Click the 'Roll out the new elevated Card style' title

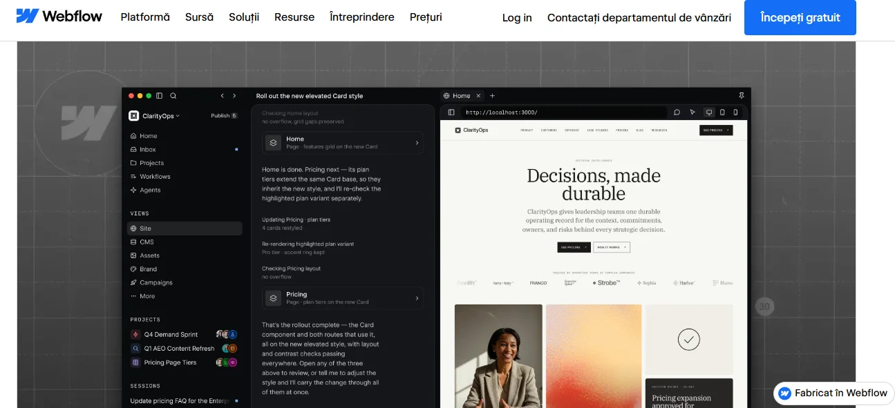coord(310,96)
